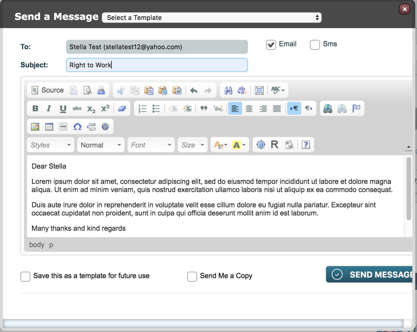Open the special character Omega icon
This screenshot has width=417, height=332.
(77, 126)
